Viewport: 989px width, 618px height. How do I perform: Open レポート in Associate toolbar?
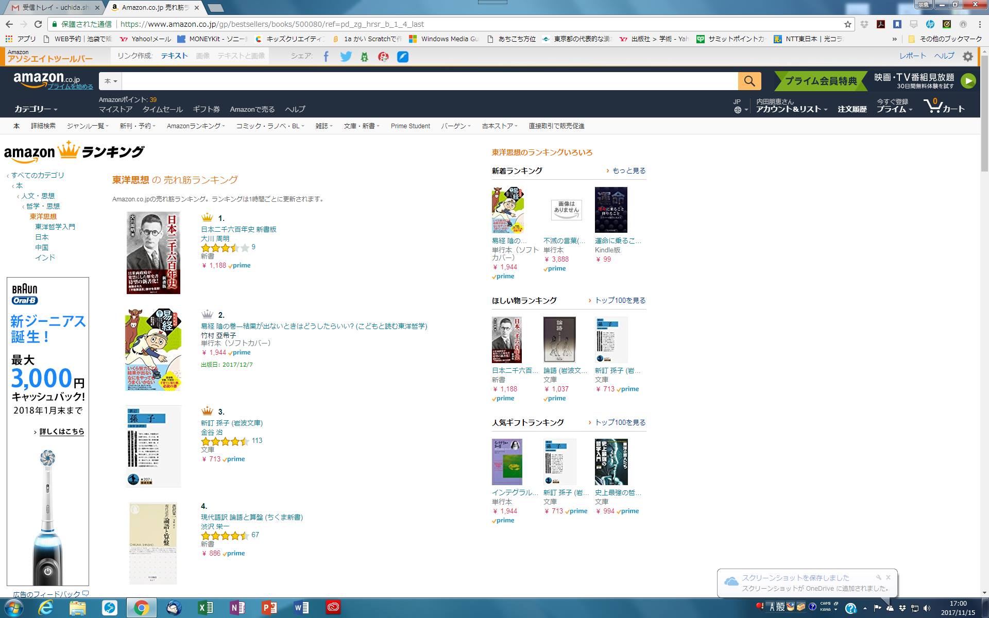(913, 56)
